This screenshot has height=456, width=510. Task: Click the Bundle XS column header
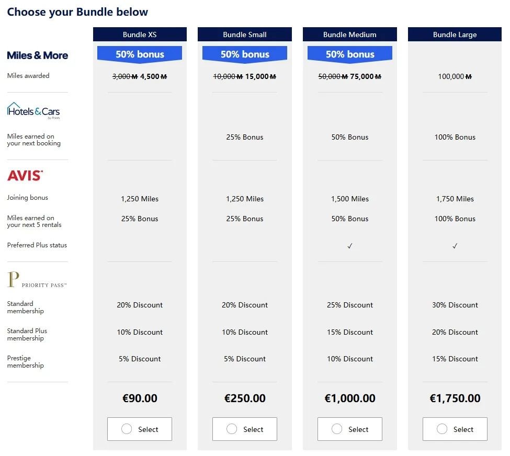[140, 35]
